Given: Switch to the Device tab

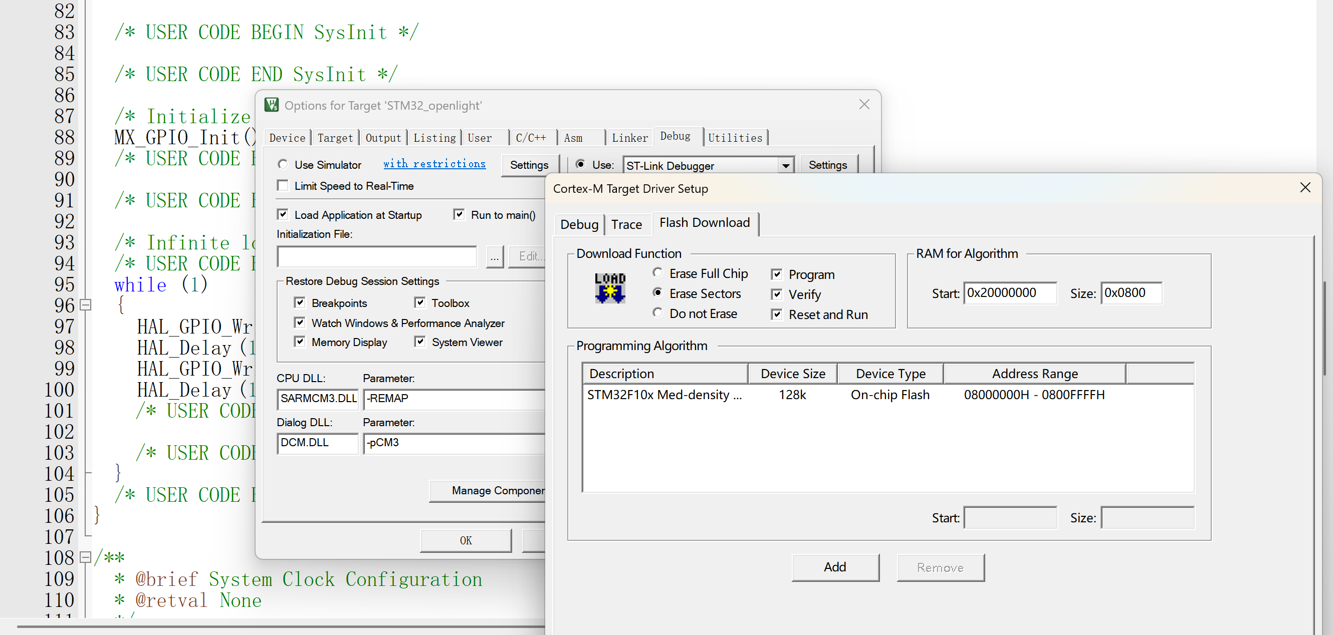Looking at the screenshot, I should tap(287, 138).
